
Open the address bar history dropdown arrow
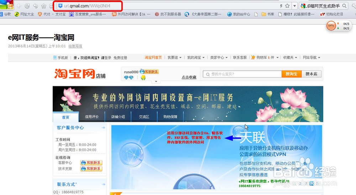click(x=294, y=6)
